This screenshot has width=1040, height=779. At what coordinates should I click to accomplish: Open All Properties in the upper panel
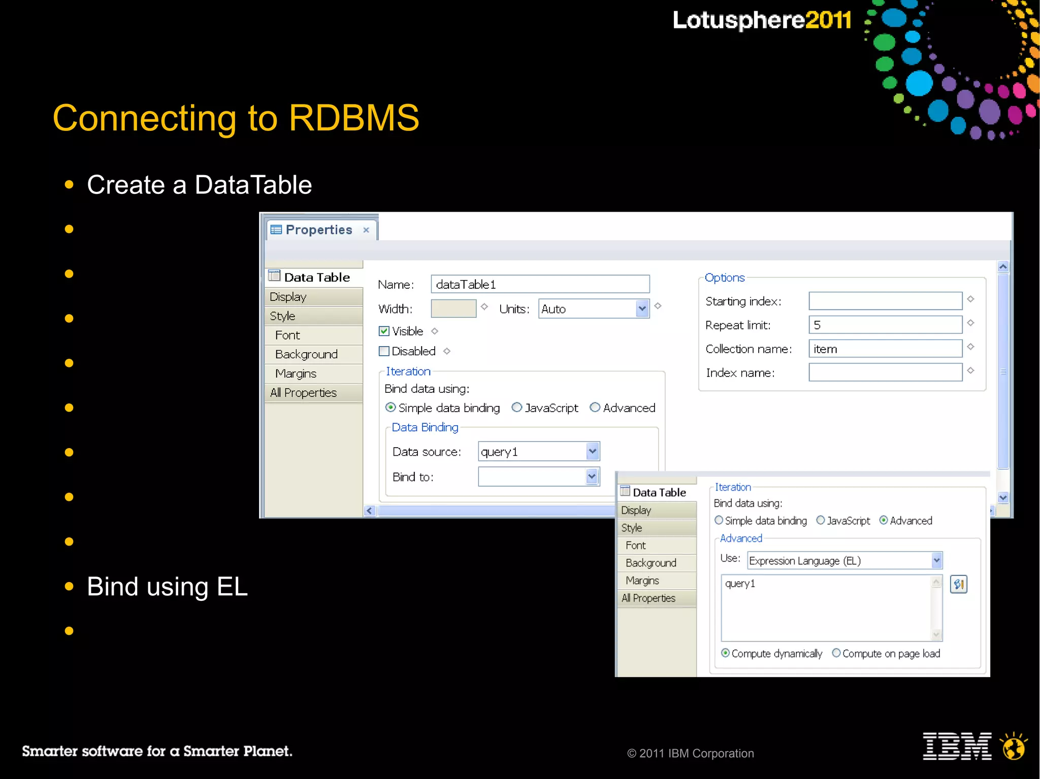pyautogui.click(x=314, y=393)
